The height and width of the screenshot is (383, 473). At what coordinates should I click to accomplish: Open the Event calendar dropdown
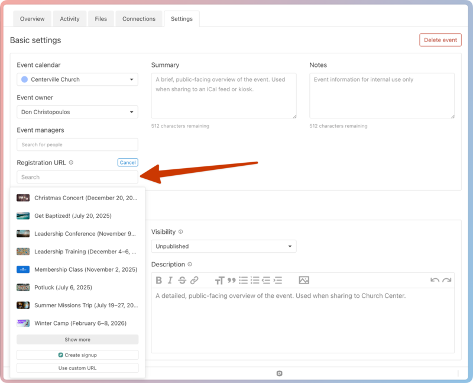[77, 79]
